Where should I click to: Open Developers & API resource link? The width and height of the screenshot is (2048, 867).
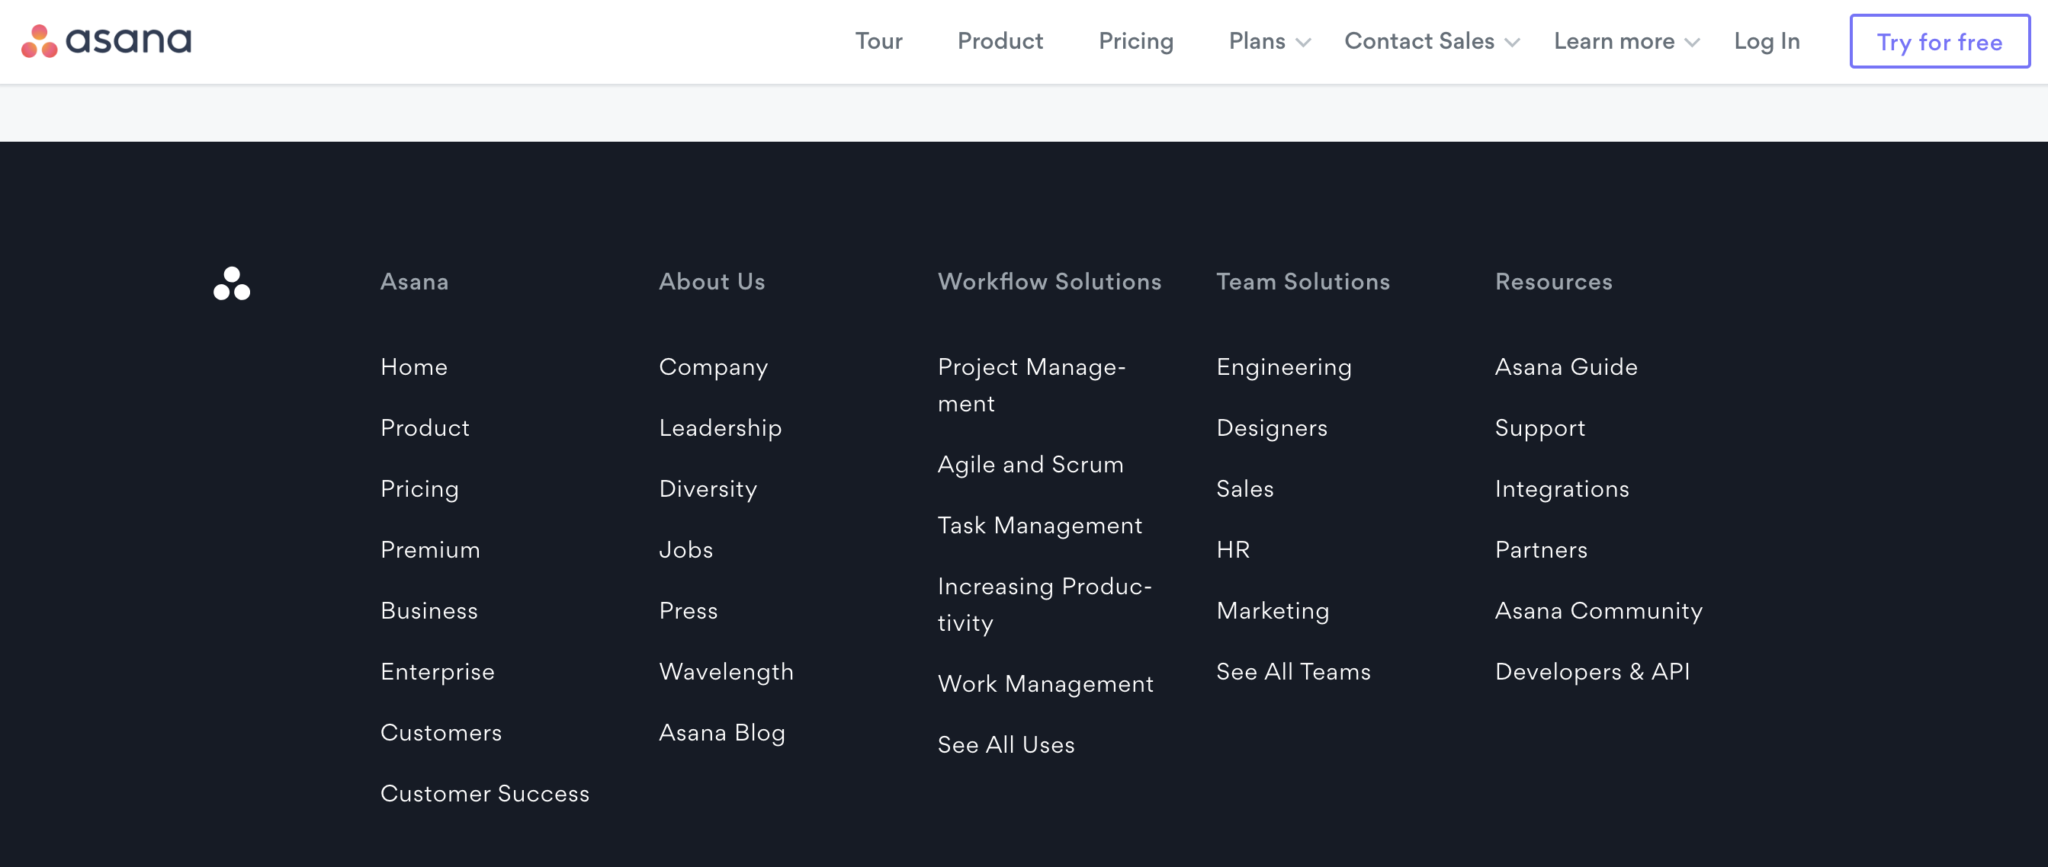pyautogui.click(x=1591, y=671)
